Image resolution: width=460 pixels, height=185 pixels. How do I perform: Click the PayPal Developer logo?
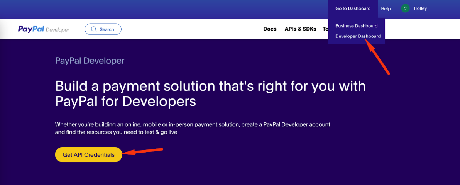44,29
